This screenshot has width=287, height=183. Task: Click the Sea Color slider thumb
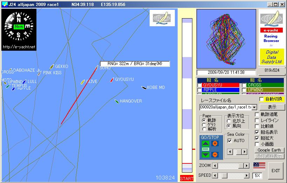[239, 152]
